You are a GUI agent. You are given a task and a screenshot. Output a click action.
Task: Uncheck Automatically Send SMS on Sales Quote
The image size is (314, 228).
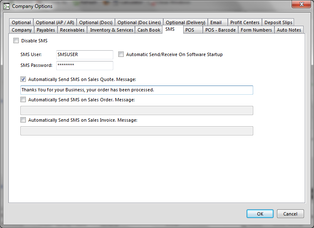tap(23, 79)
